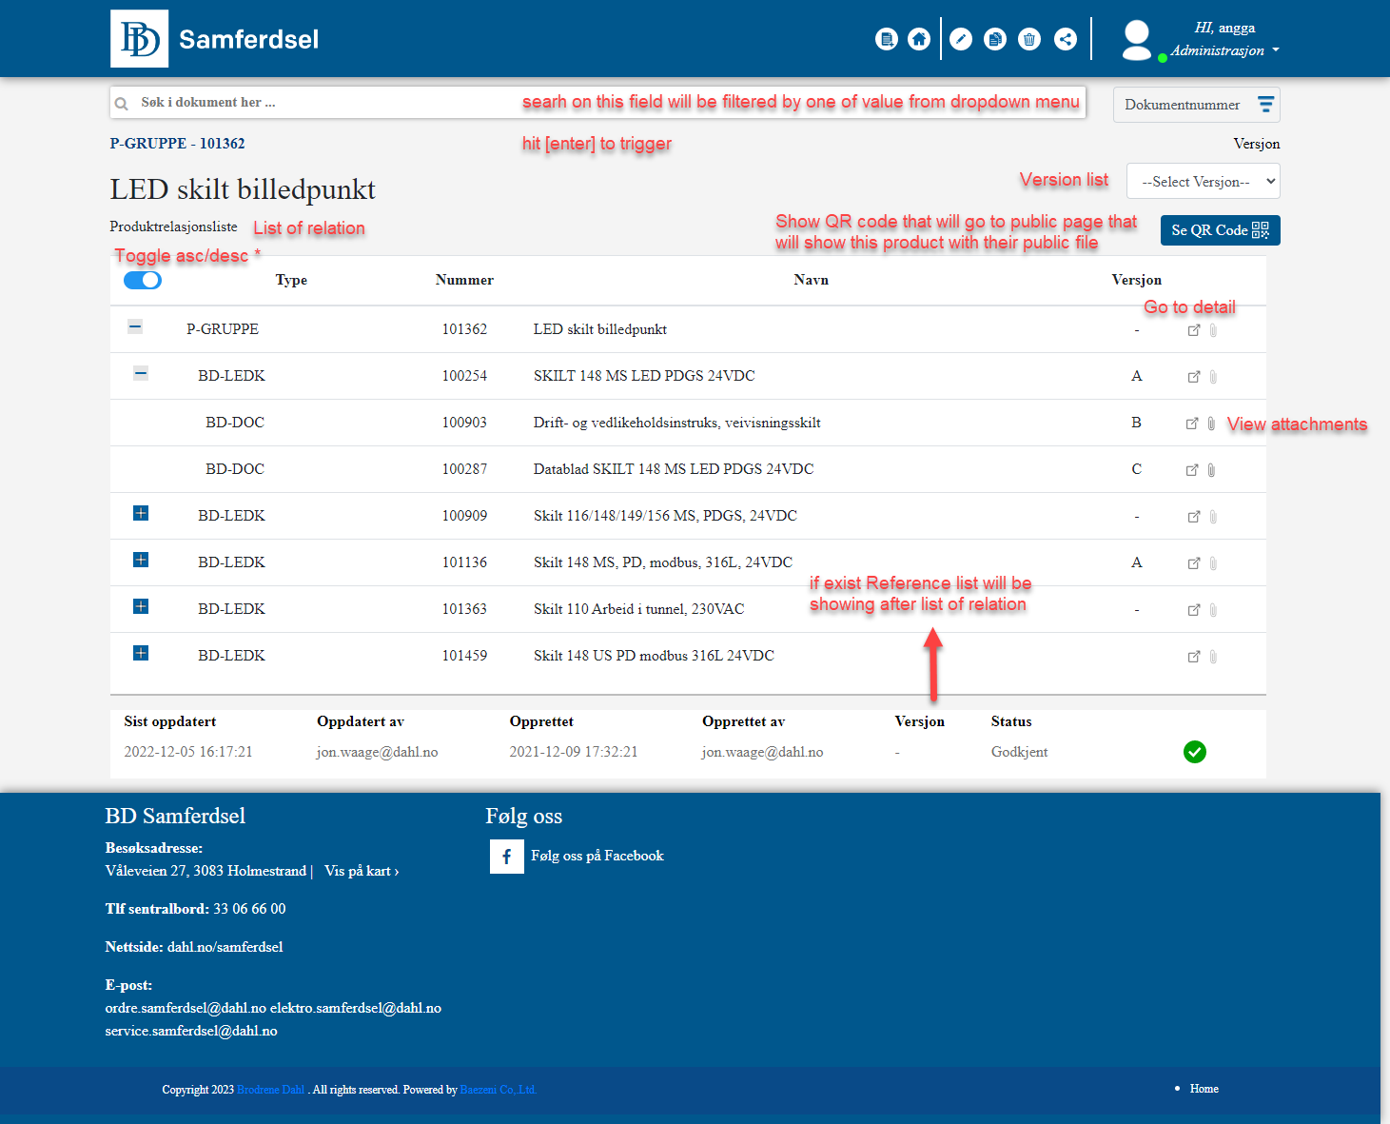Click the Følg oss på Facebook link
The height and width of the screenshot is (1124, 1390).
pos(597,856)
